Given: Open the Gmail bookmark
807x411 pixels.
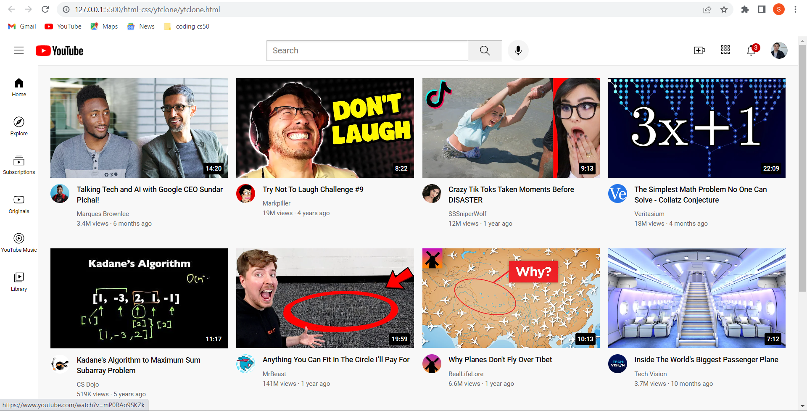Looking at the screenshot, I should coord(21,26).
